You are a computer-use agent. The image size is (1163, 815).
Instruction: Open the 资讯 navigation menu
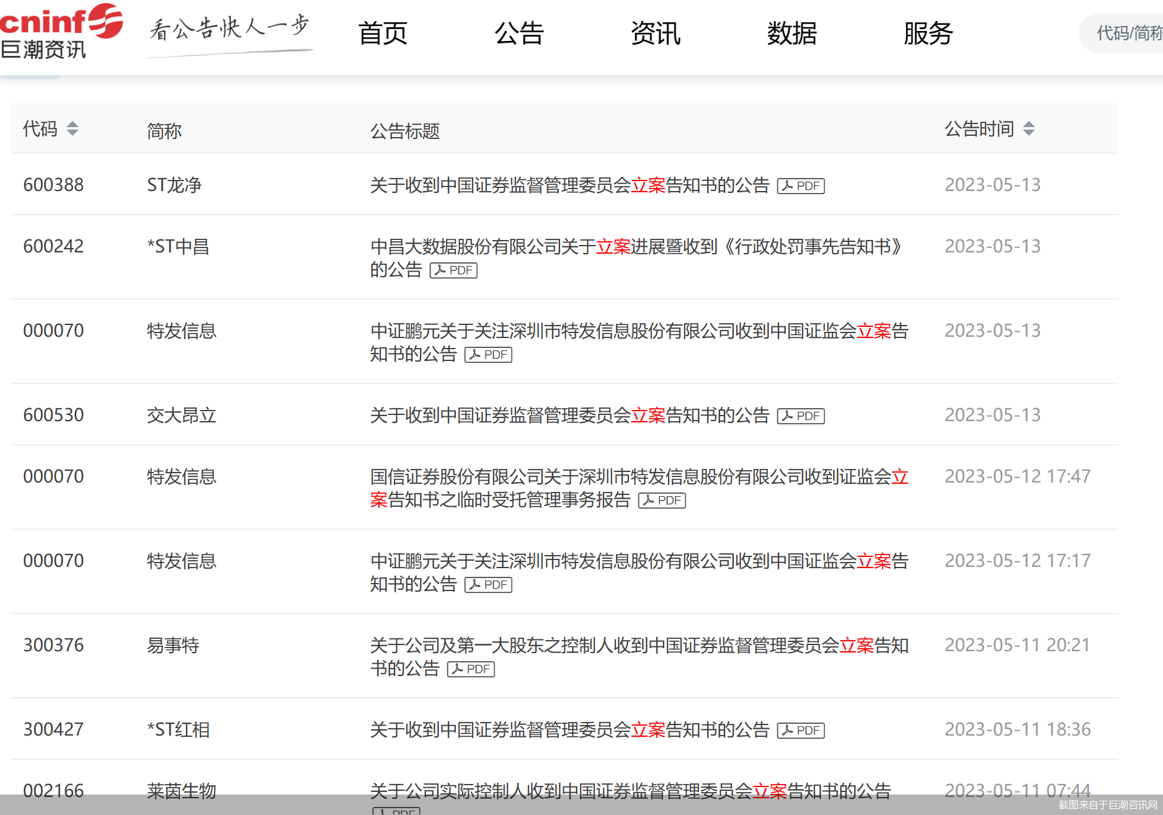click(656, 33)
